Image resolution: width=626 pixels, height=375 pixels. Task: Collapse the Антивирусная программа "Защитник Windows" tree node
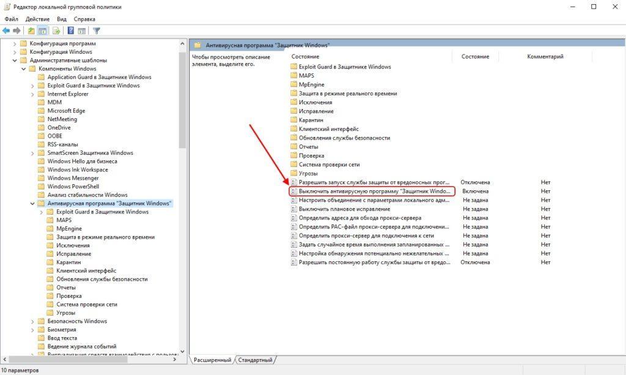(x=32, y=204)
